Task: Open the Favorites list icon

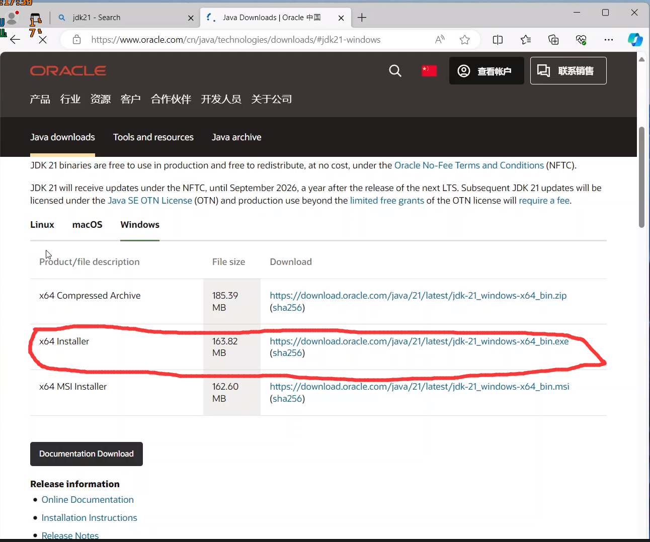Action: point(526,39)
